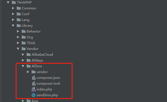Click the sendSms.php class file icon
Screen dimensions: 167x102
34,95
